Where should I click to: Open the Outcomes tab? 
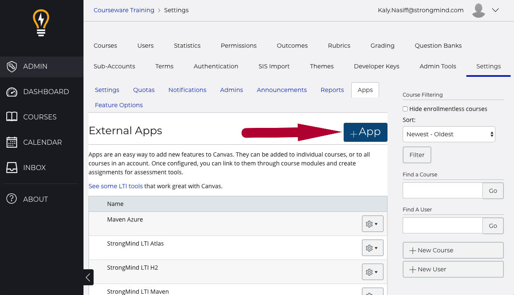coord(292,46)
